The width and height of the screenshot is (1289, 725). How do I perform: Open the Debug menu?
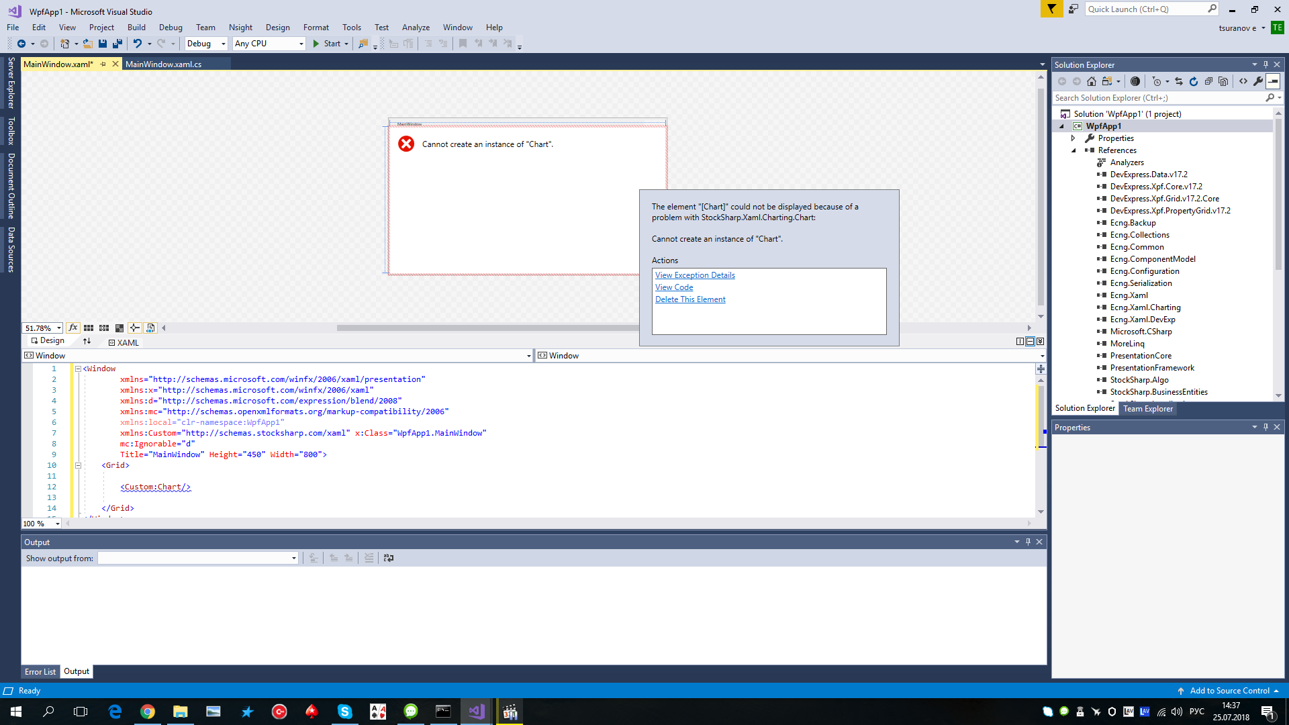(x=171, y=28)
